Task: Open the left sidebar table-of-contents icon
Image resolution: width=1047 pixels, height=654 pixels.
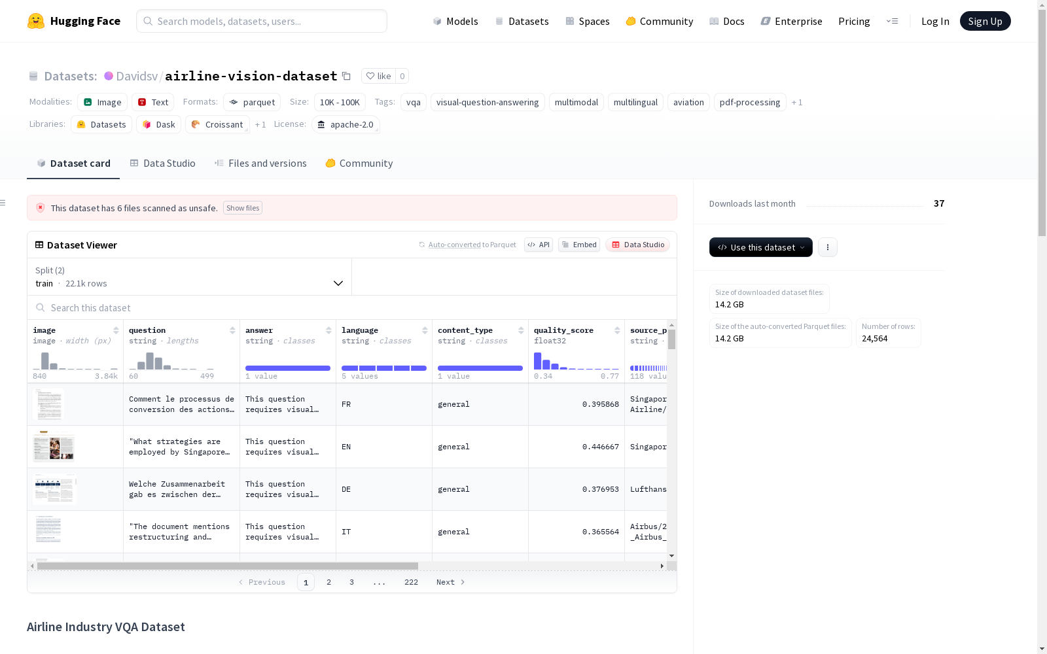Action: click(3, 203)
